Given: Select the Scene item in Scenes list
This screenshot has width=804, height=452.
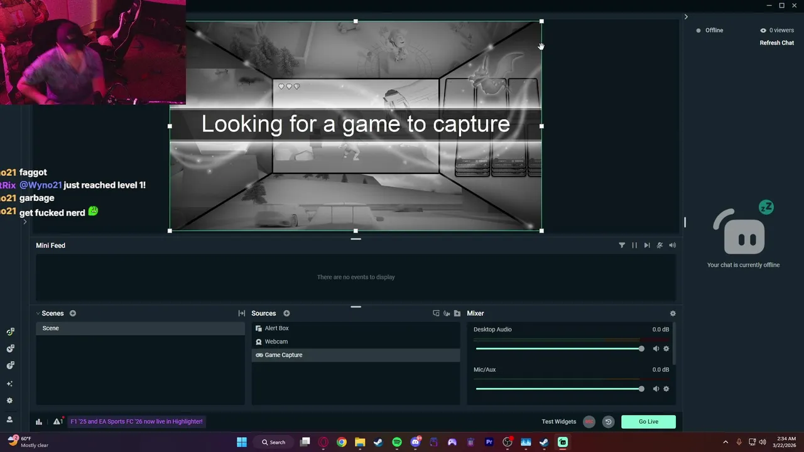Looking at the screenshot, I should click(x=140, y=328).
